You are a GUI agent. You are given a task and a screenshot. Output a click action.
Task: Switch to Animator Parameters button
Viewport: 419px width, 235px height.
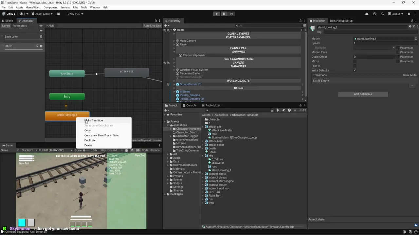click(x=20, y=25)
